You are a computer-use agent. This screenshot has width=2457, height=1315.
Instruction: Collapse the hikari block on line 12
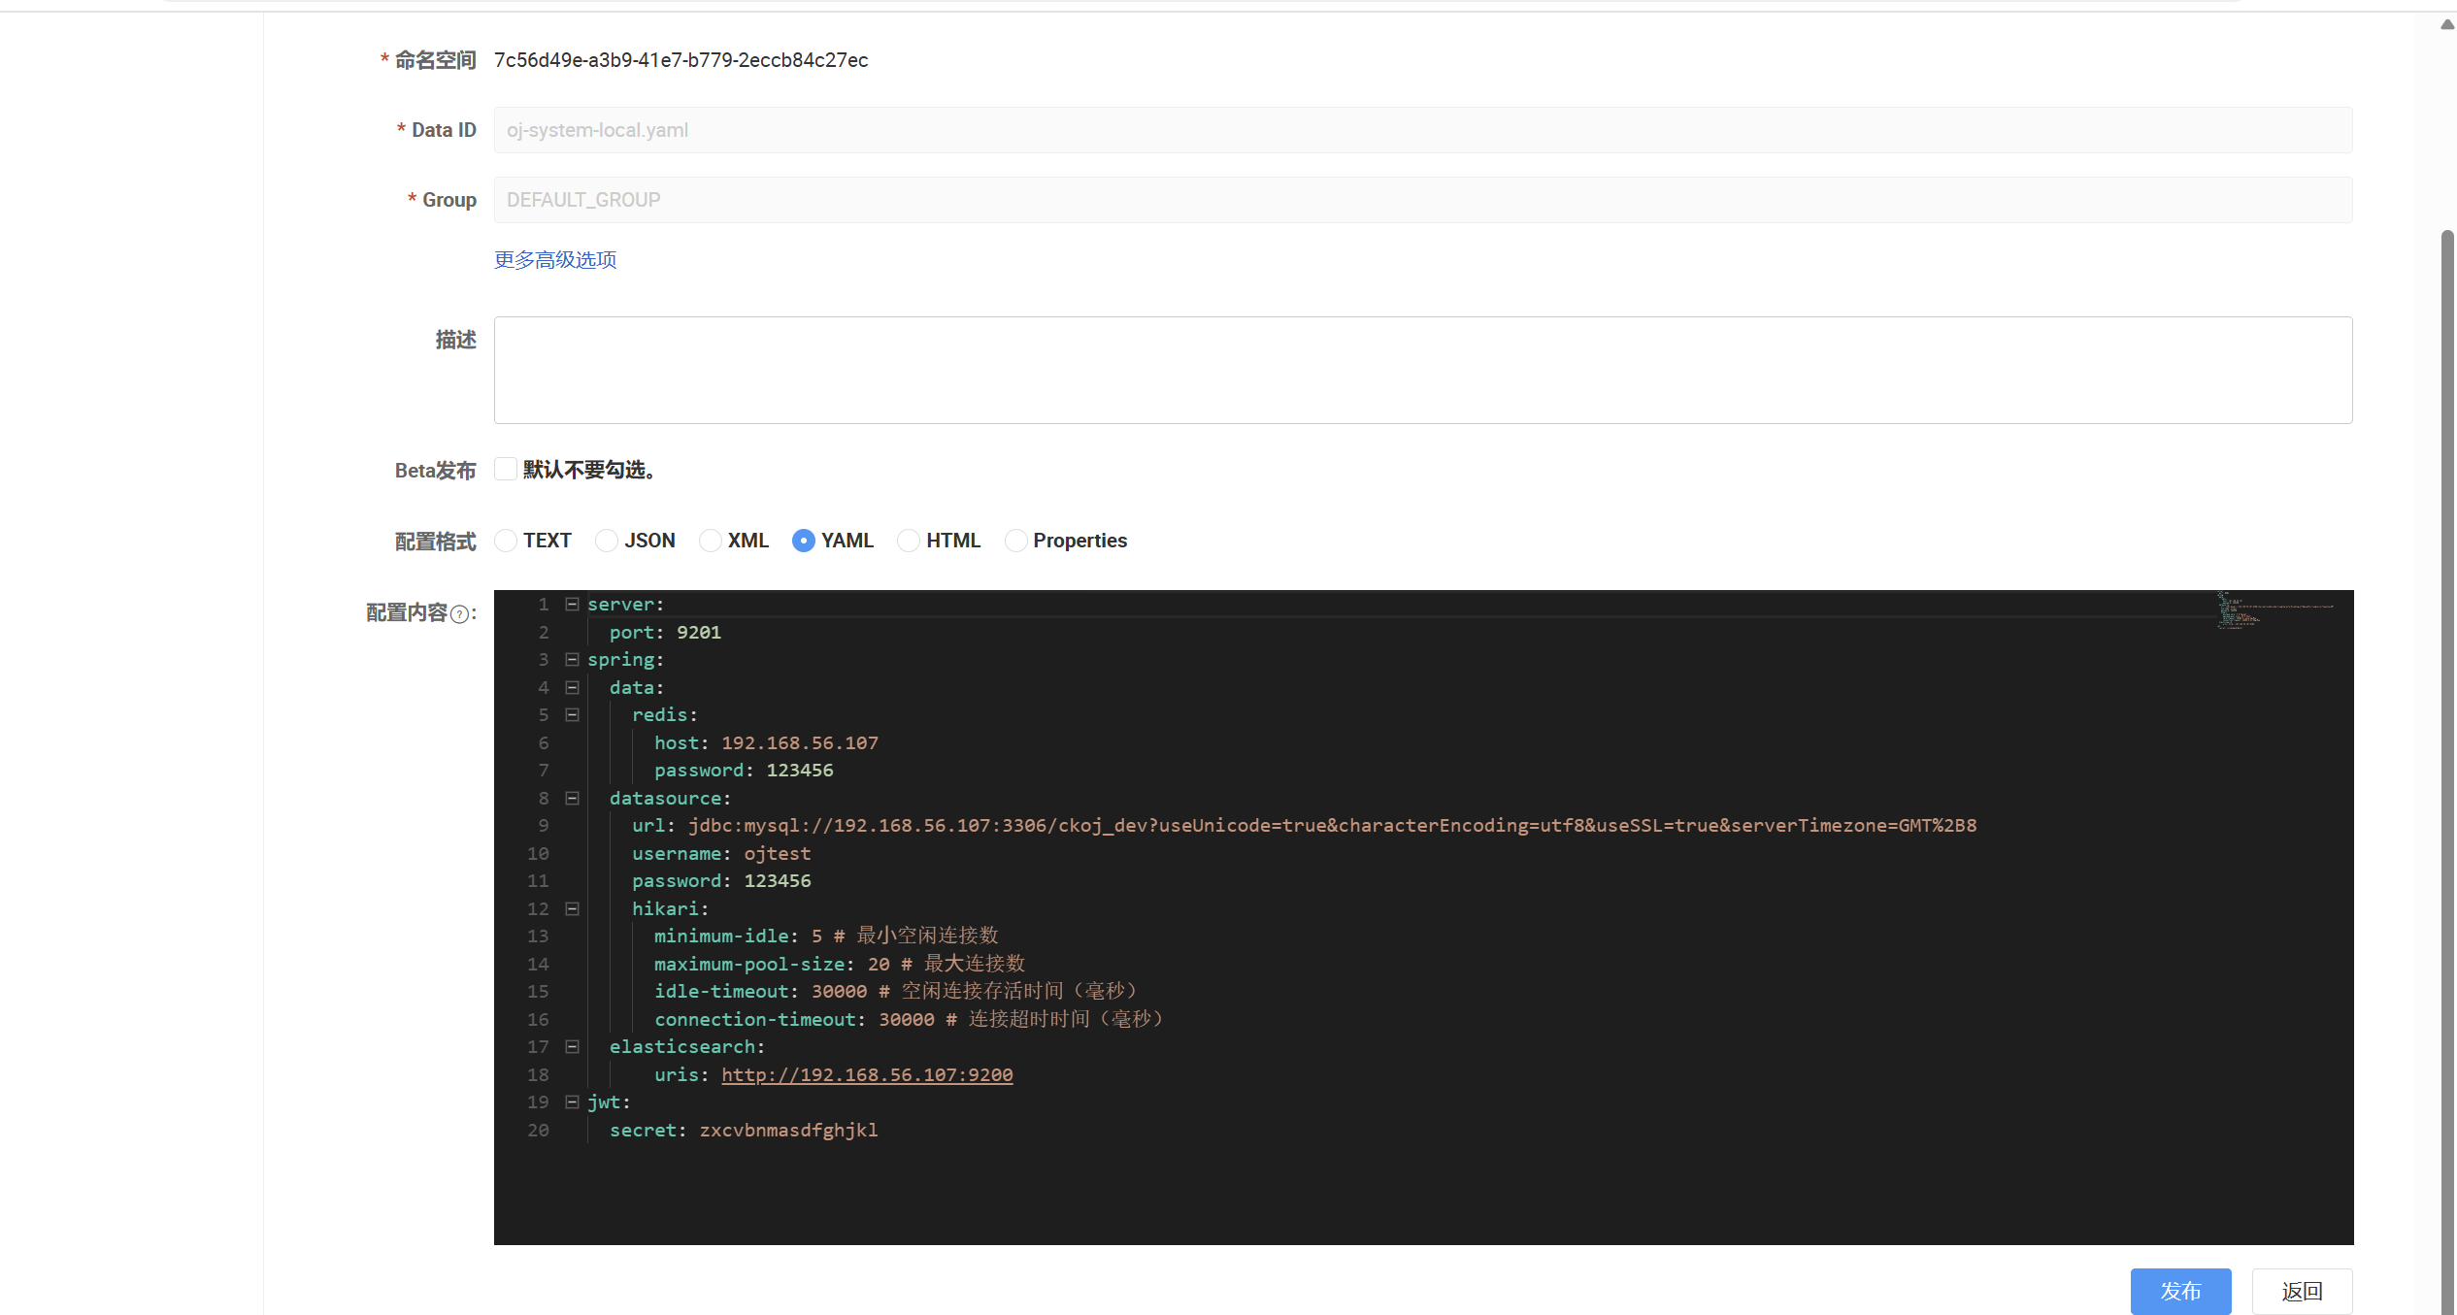(573, 908)
